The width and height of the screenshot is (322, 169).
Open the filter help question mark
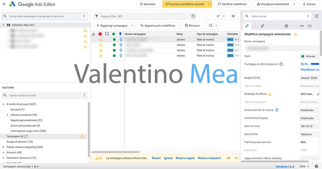(x=193, y=16)
